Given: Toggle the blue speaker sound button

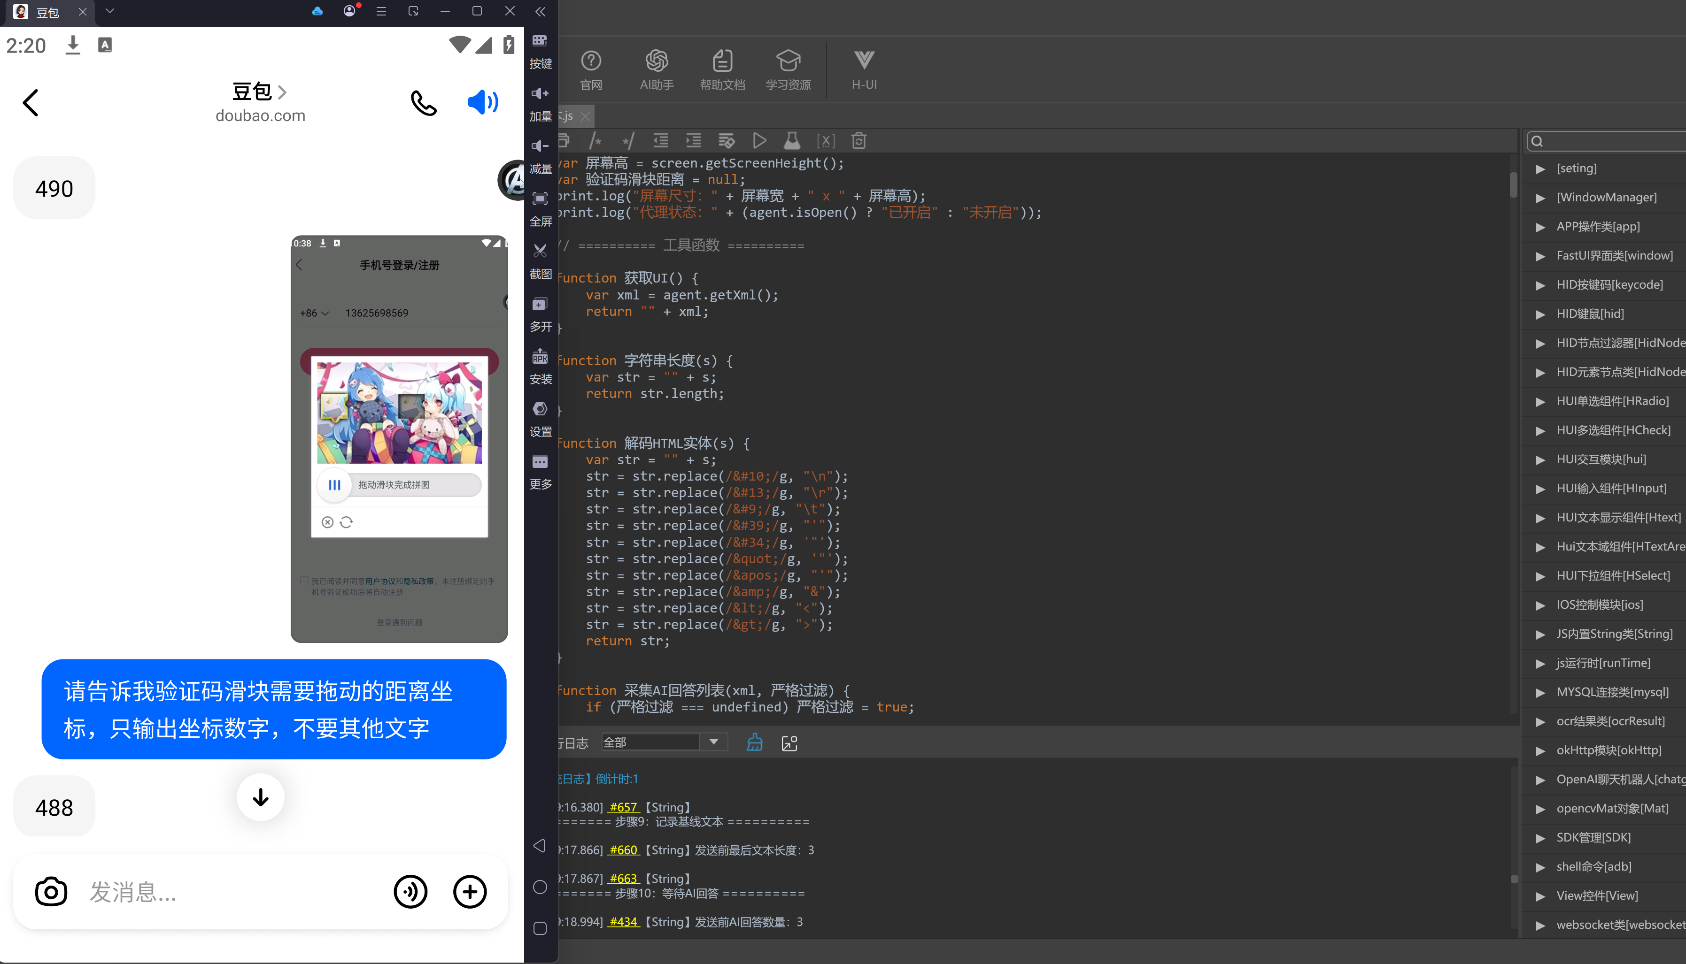Looking at the screenshot, I should 483,102.
